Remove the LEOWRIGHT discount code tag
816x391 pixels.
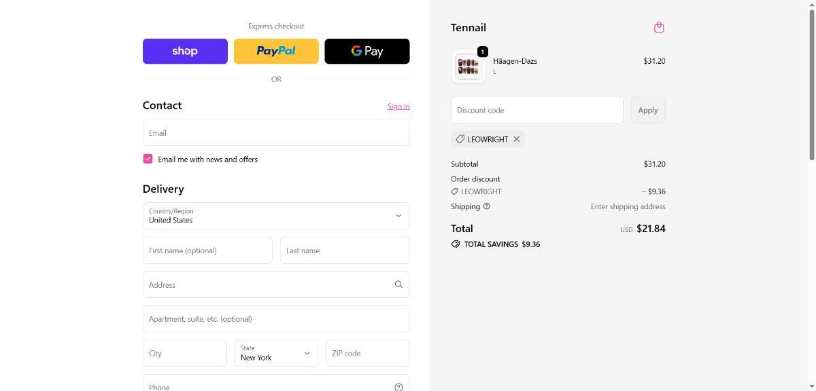click(517, 139)
